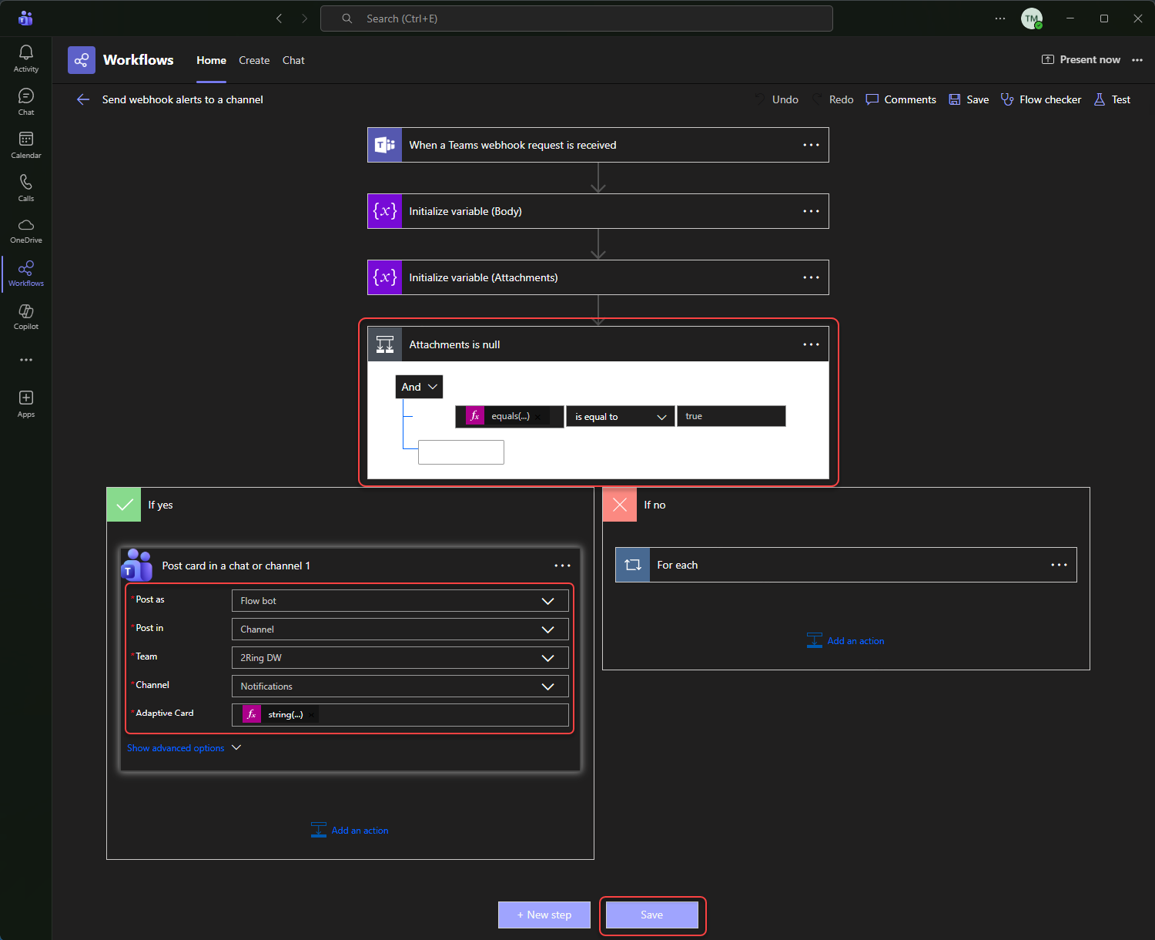Click Redo in the flow toolbar
This screenshot has height=940, width=1155.
[832, 99]
